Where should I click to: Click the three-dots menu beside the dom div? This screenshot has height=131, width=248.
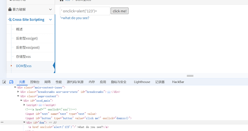point(2,122)
